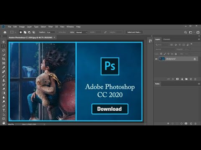Select the Spot Healing Brush tool
201x150 pixels.
(x=4, y=72)
